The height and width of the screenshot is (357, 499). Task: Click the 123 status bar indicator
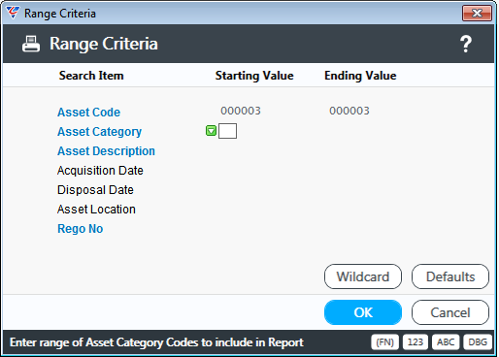coord(416,342)
